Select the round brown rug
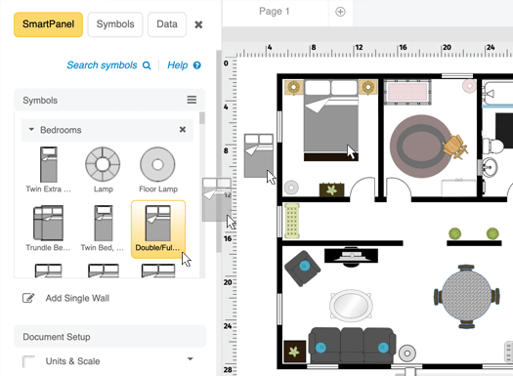Screen dimensions: 513x376 (421, 146)
